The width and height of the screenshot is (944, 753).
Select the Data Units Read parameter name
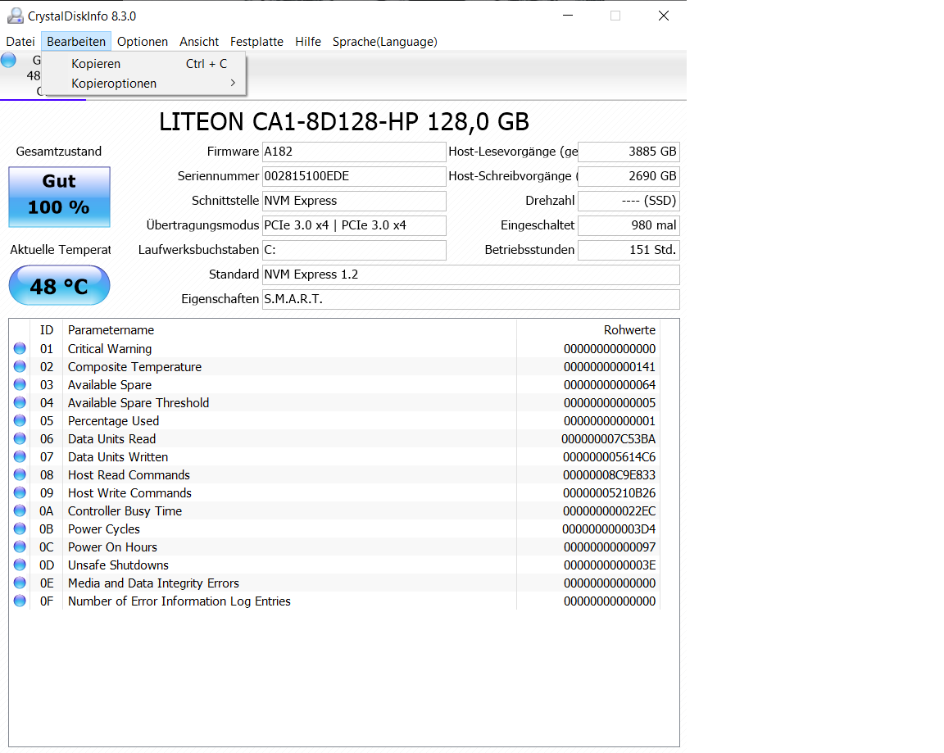tap(112, 439)
